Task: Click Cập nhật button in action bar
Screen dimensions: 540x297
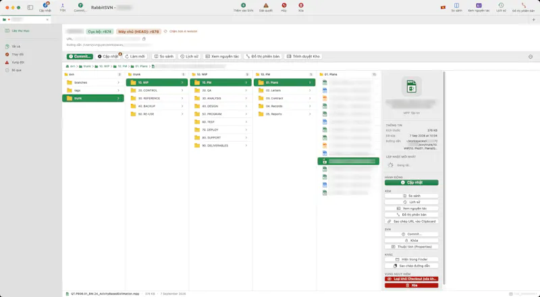Action: (x=108, y=57)
